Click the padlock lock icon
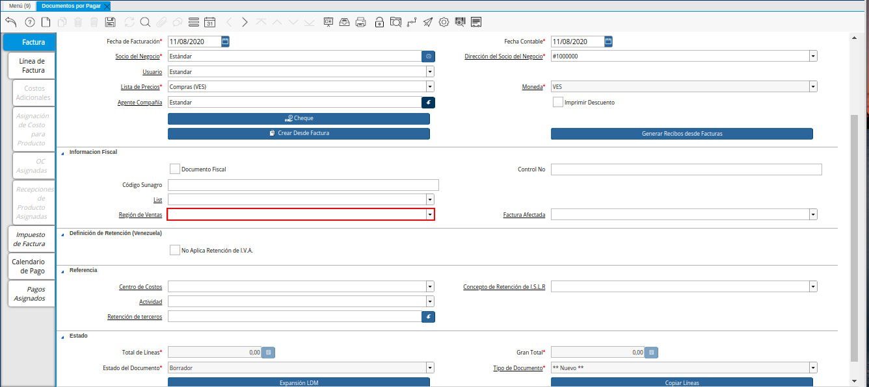Viewport: 869px width, 387px height. tap(379, 22)
